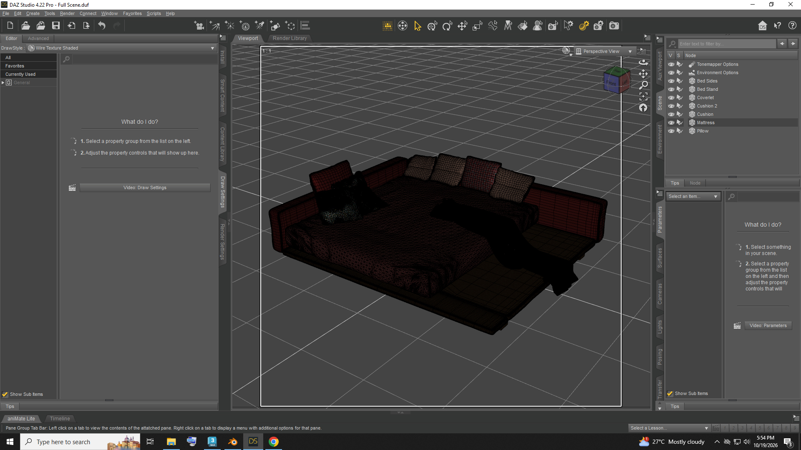
Task: Select the Translate move tool
Action: pyautogui.click(x=462, y=26)
